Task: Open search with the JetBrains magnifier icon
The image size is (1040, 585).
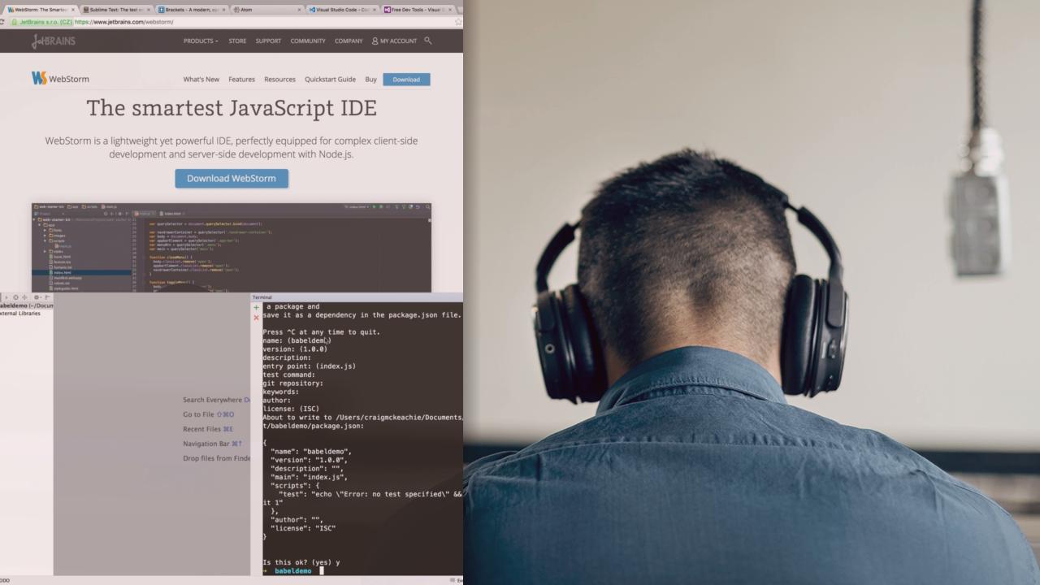Action: pos(427,41)
